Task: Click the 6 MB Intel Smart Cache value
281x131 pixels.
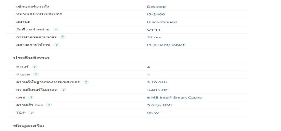Action: [x=174, y=98]
